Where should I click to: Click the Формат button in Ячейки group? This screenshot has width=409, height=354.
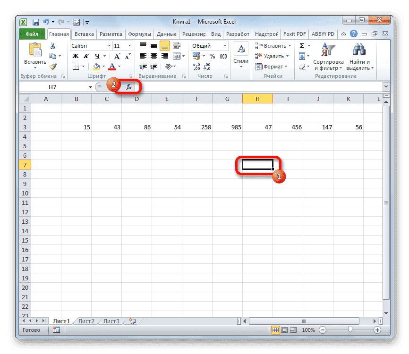272,66
